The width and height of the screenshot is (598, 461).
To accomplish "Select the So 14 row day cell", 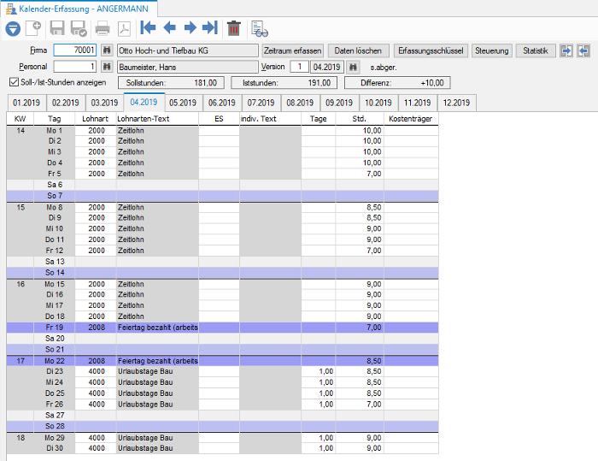I will (x=54, y=273).
